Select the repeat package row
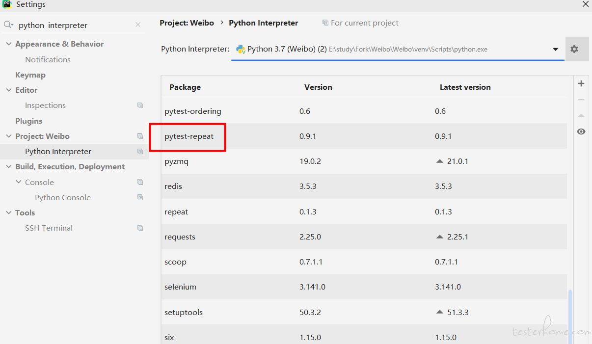 point(364,212)
